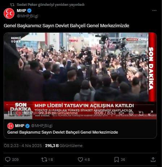
Task: Switch video to picture-in-picture mode
Action: coord(141,113)
